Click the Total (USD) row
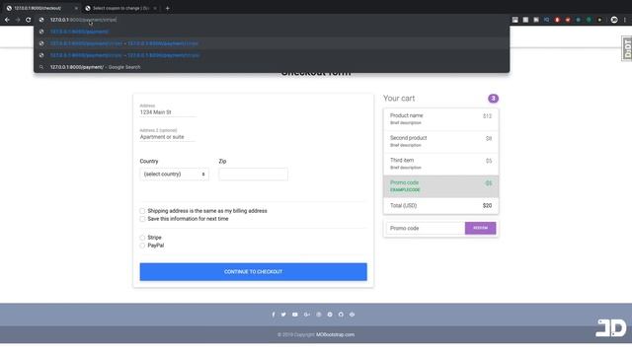Viewport: 632px width, 355px height. click(x=440, y=206)
